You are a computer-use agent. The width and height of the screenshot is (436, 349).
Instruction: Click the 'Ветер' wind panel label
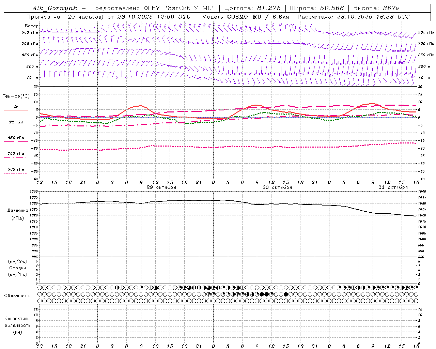(x=31, y=26)
